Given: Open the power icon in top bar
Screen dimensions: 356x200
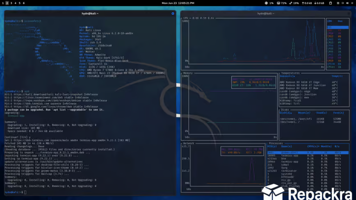Looking at the screenshot, I should 352,3.
